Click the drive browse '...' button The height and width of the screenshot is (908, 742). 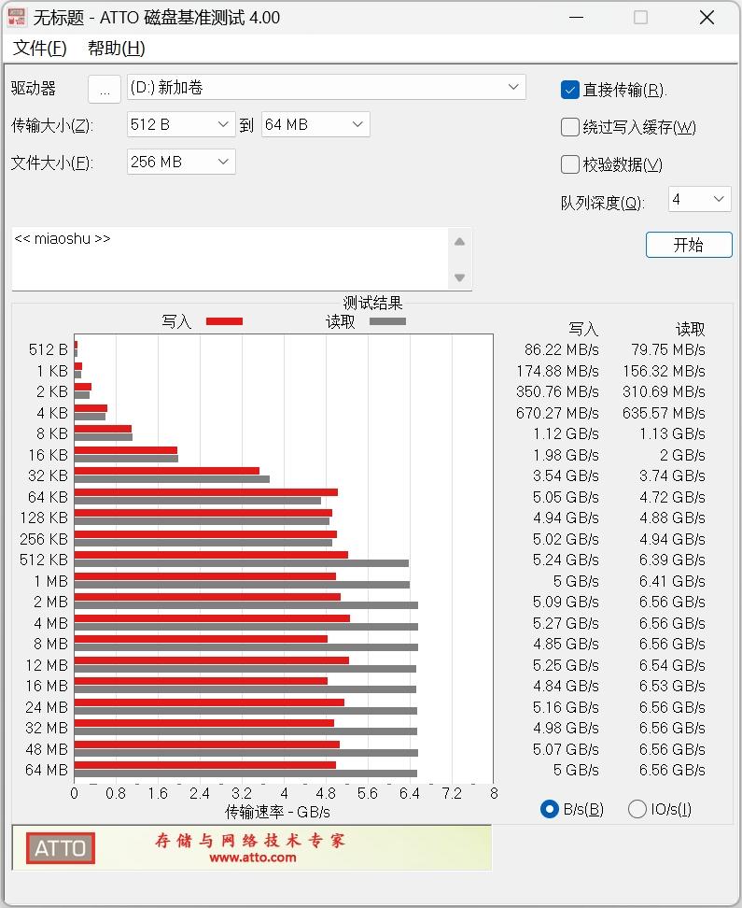coord(105,89)
